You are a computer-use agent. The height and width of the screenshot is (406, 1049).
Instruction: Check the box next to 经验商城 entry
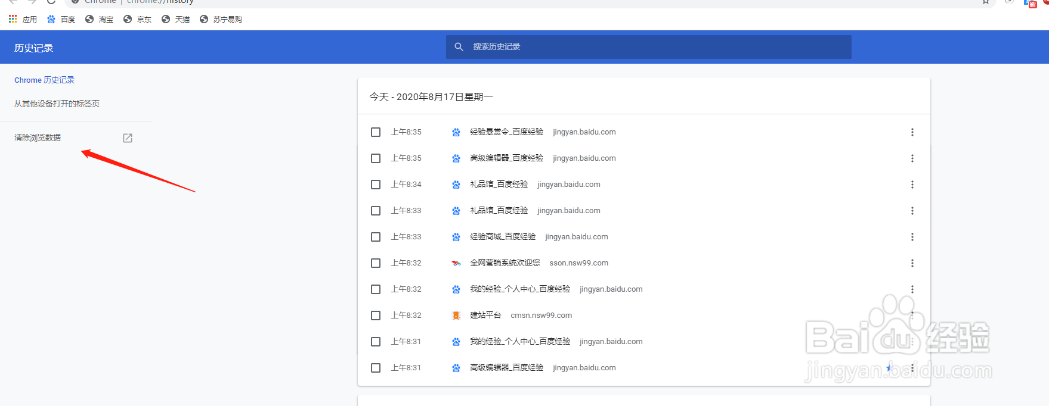(x=376, y=237)
